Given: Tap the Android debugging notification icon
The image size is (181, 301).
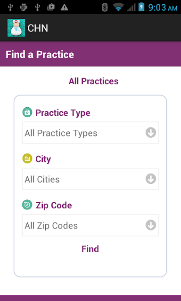Looking at the screenshot, I should tap(24, 8).
